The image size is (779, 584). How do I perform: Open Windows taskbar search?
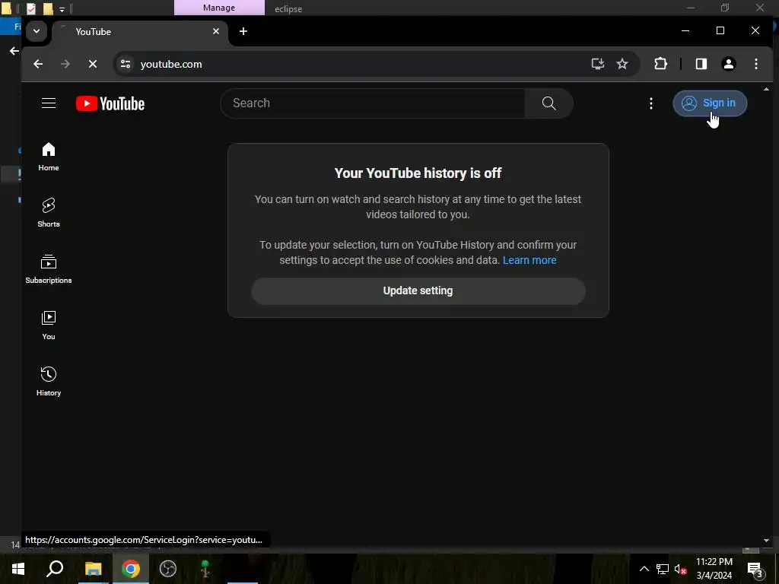(x=55, y=569)
